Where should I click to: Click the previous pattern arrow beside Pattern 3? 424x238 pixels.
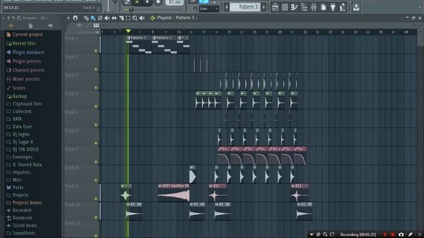coord(227,7)
